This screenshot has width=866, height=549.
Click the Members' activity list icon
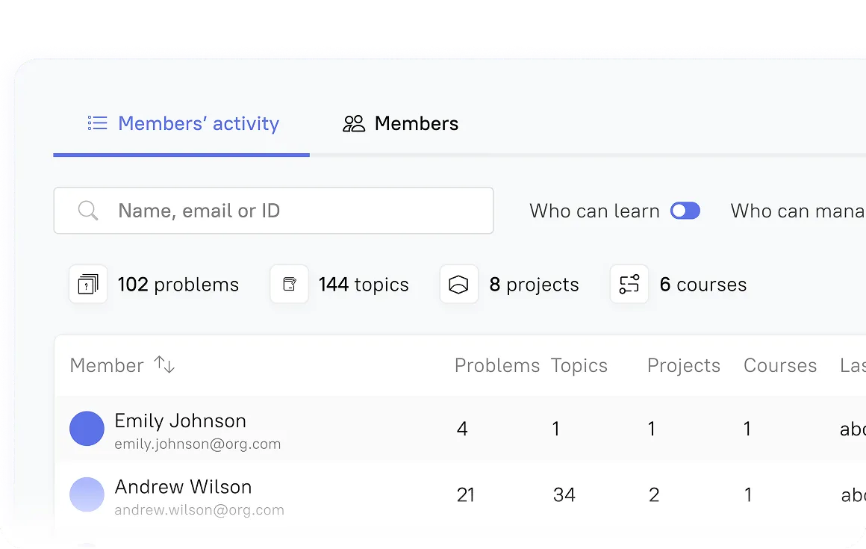pyautogui.click(x=97, y=123)
